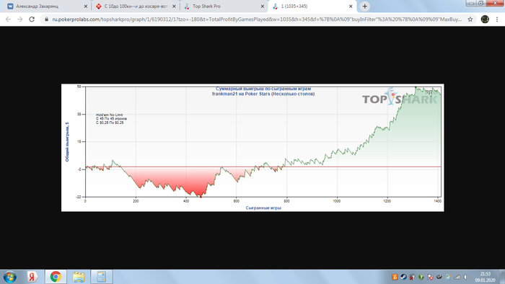Open the Windows Start menu
Viewport: 505px width, 284px height.
tap(9, 277)
